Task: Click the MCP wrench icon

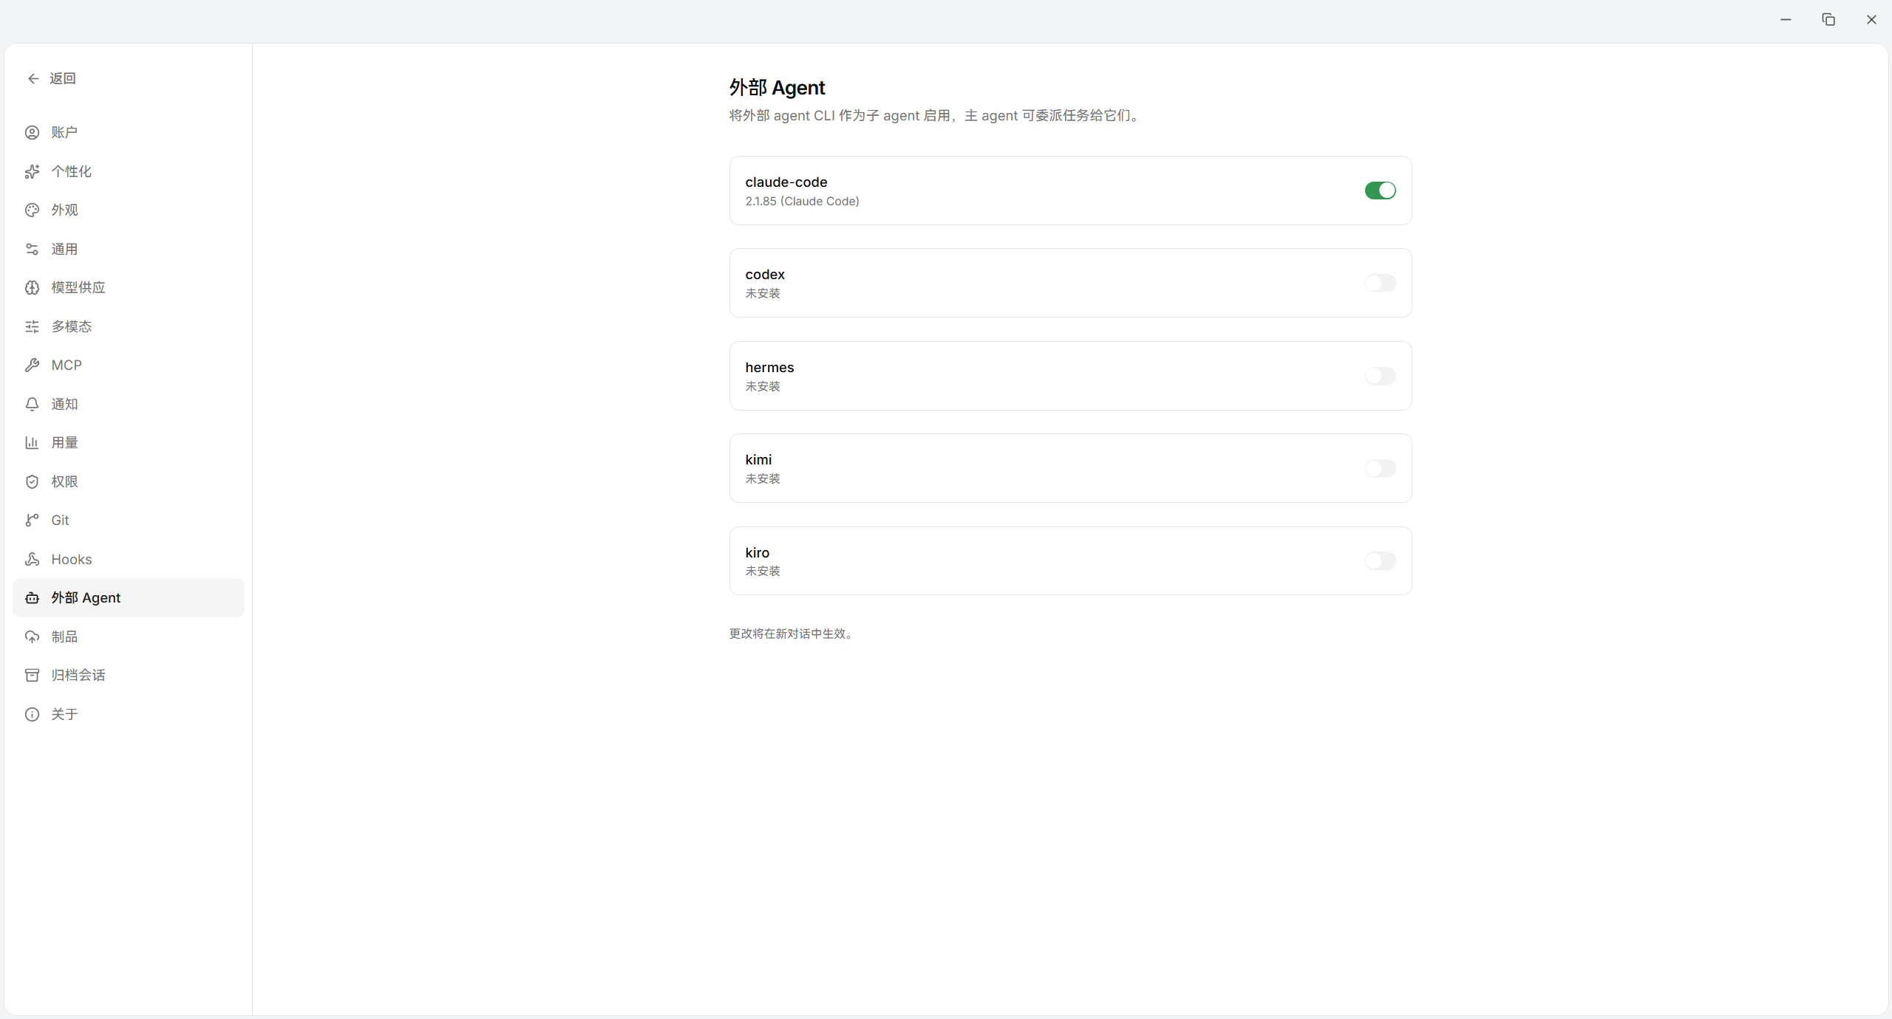Action: [x=32, y=366]
